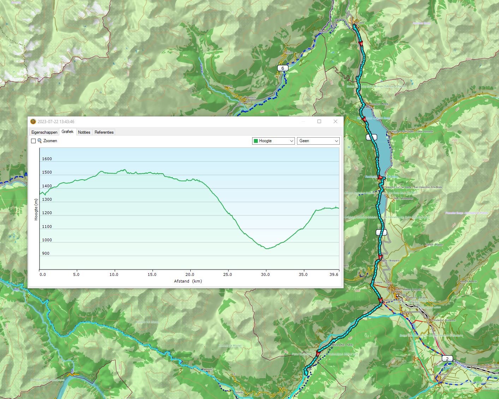
Task: Select the red direction arrow near Laatsch
Action: (380, 301)
